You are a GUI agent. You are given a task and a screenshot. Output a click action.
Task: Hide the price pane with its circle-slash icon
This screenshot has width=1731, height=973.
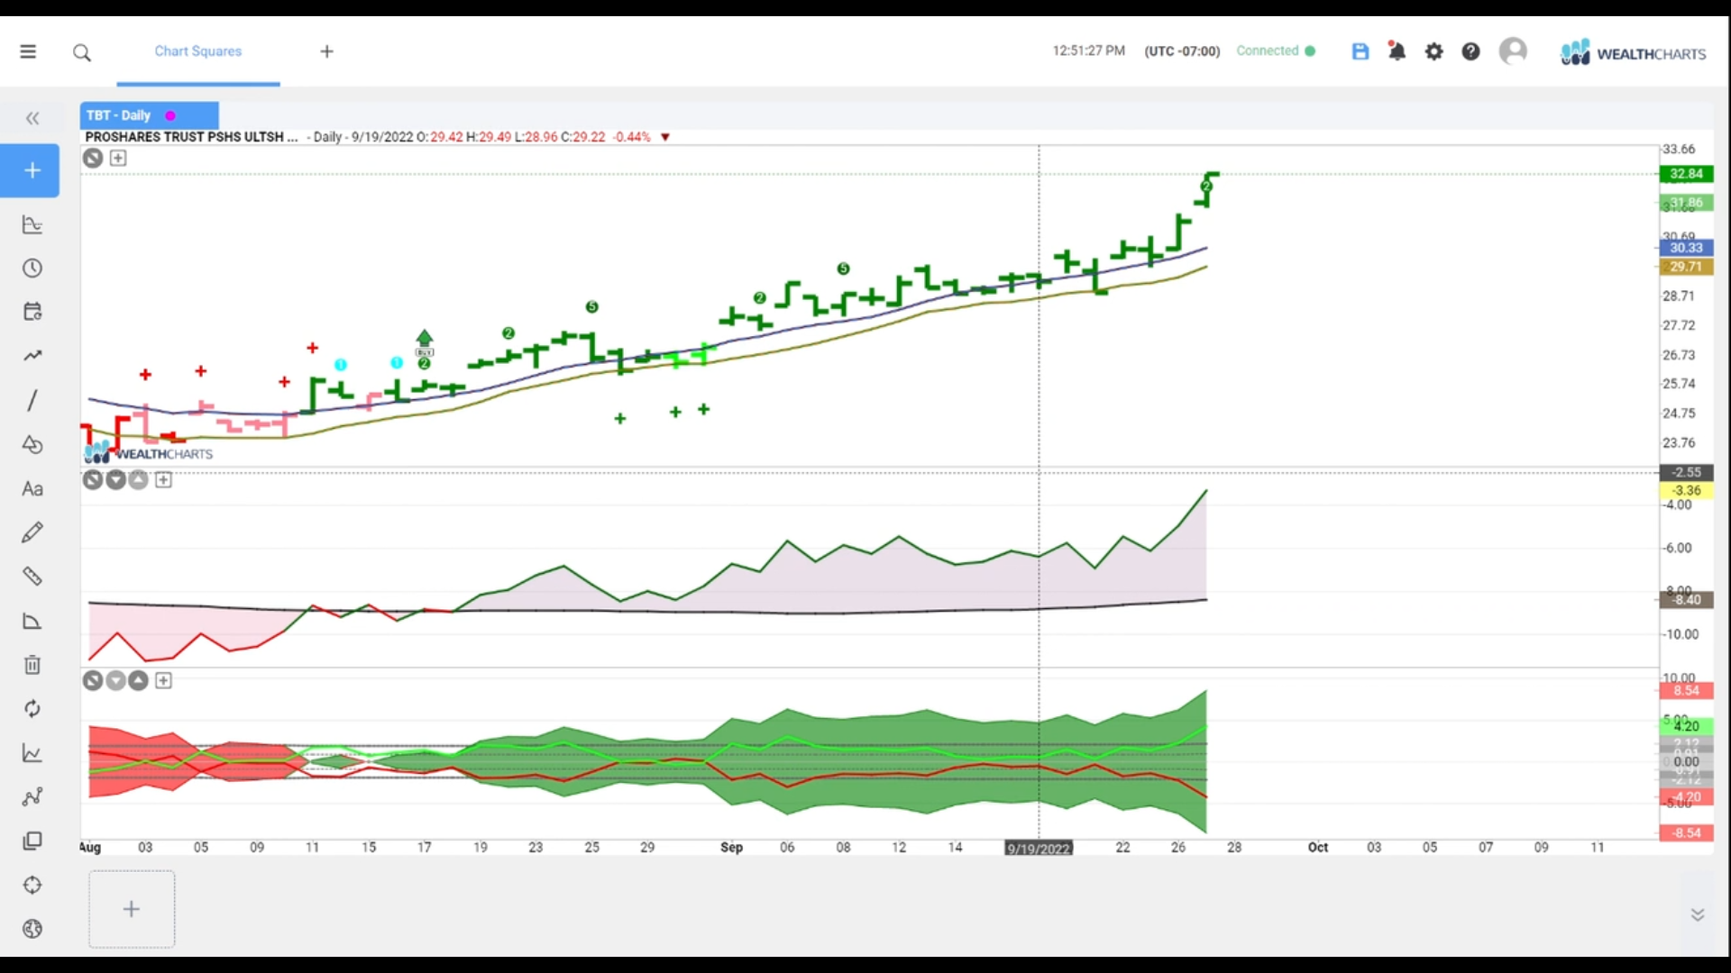(x=93, y=159)
